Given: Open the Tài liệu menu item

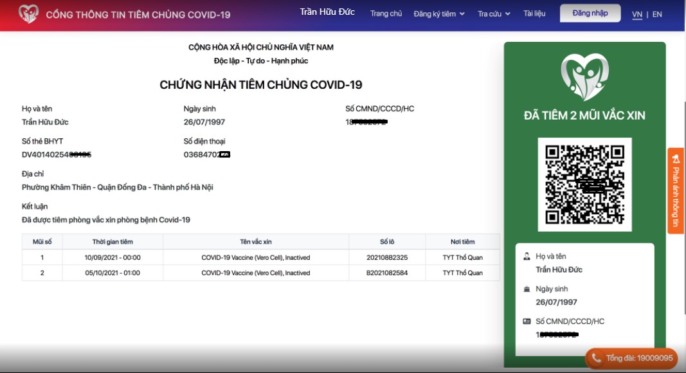Looking at the screenshot, I should (534, 14).
